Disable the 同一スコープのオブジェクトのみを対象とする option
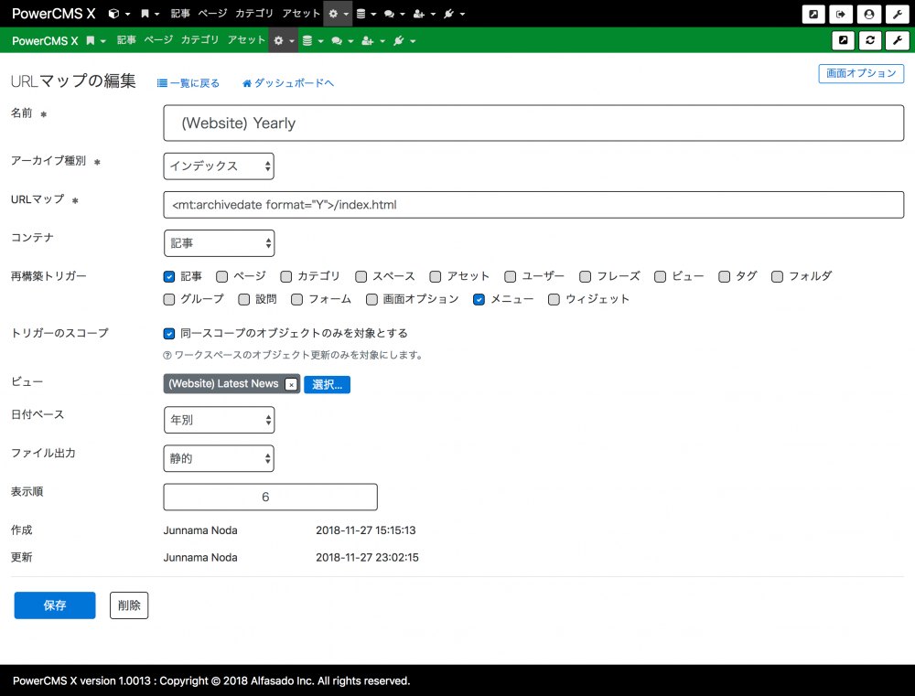The height and width of the screenshot is (696, 915). pyautogui.click(x=168, y=333)
